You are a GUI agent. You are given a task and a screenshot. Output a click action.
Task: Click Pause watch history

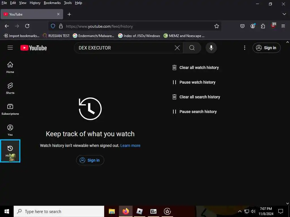click(194, 82)
